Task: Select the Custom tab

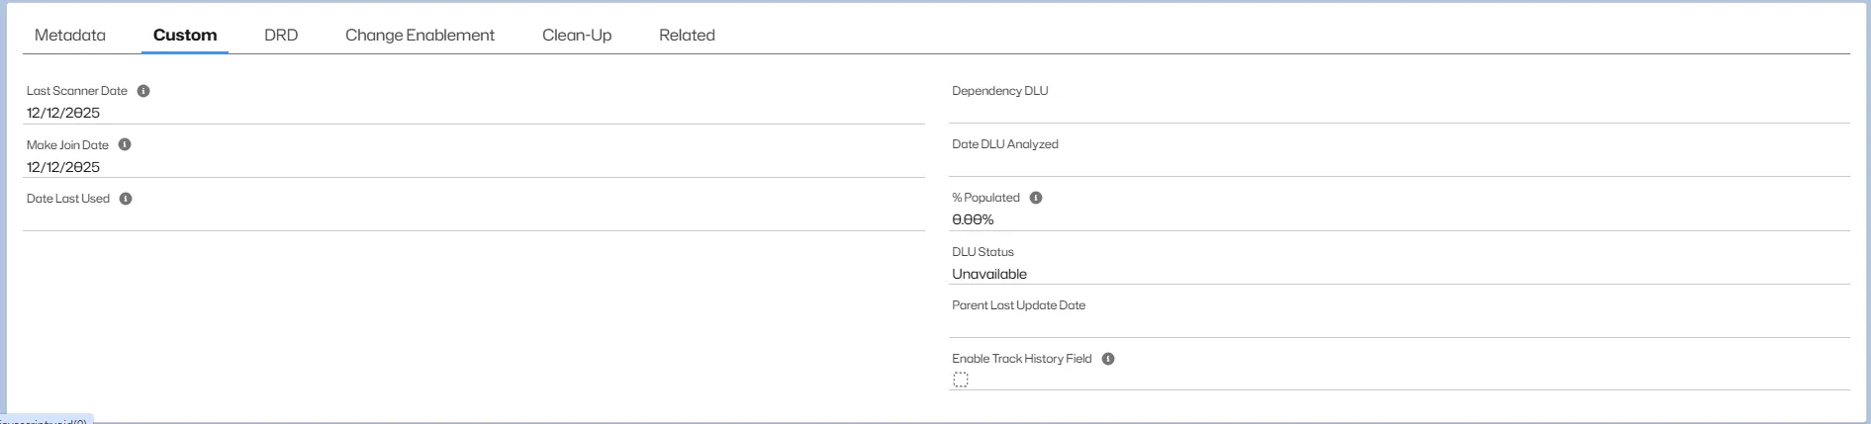Action: [x=185, y=36]
